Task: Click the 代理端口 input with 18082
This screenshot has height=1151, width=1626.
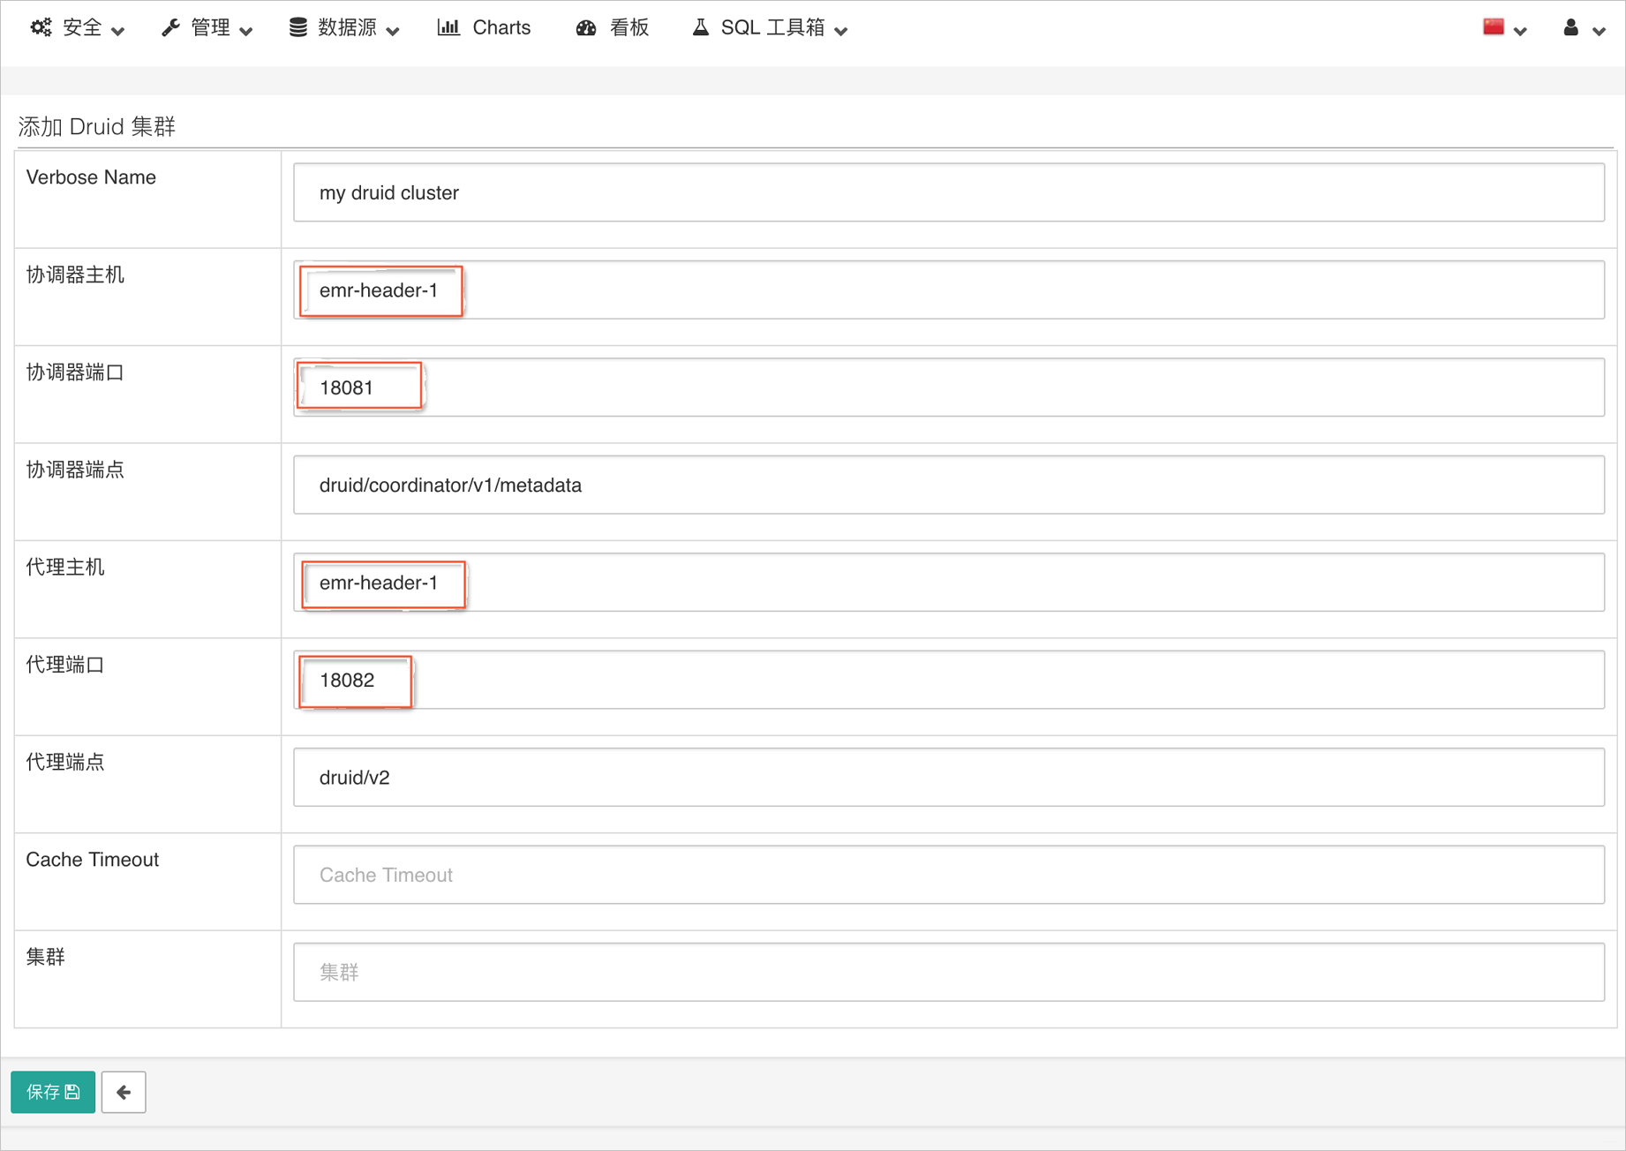Action: point(949,680)
